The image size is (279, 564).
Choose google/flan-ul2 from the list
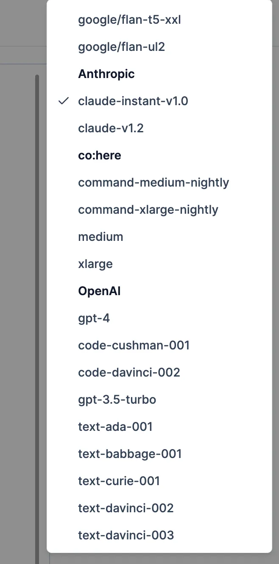(121, 47)
